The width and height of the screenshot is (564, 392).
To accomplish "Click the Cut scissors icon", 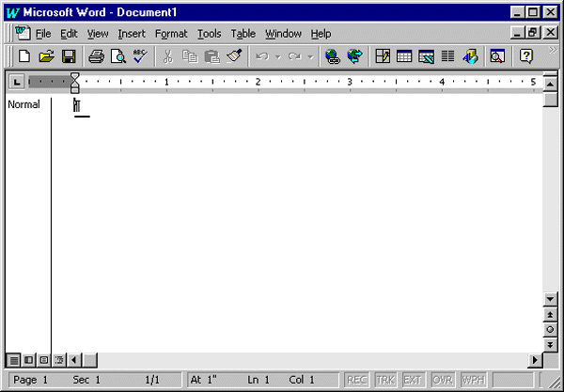I will [168, 56].
